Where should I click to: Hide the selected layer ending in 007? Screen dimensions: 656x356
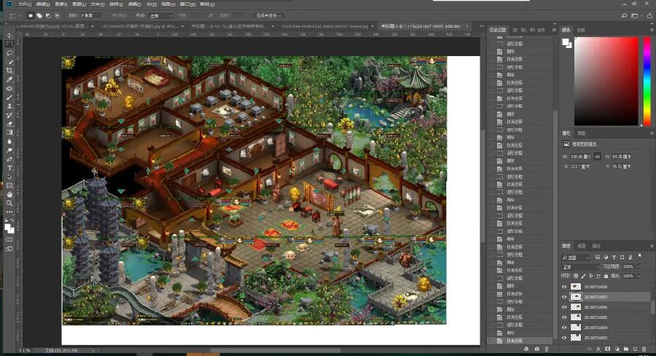(564, 297)
